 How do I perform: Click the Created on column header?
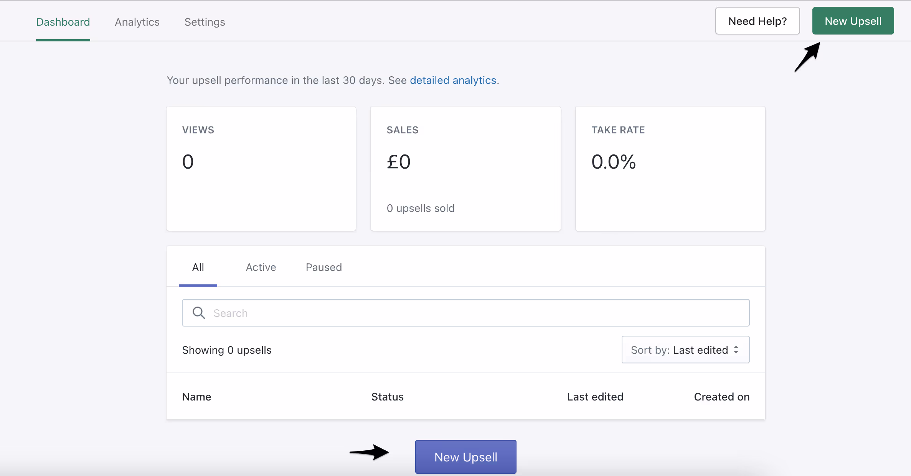[721, 397]
